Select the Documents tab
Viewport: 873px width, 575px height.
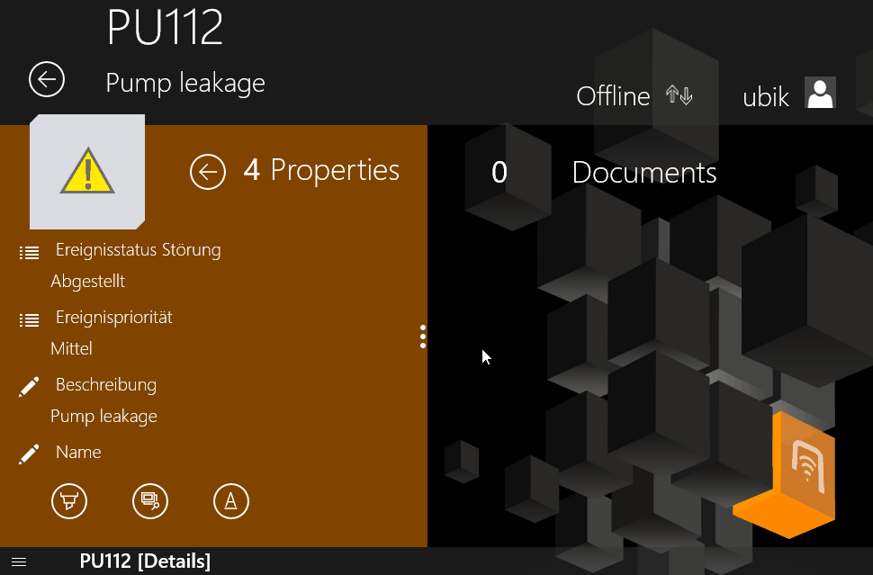click(x=643, y=173)
